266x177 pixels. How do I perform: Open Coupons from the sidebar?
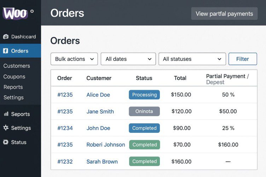(x=14, y=77)
